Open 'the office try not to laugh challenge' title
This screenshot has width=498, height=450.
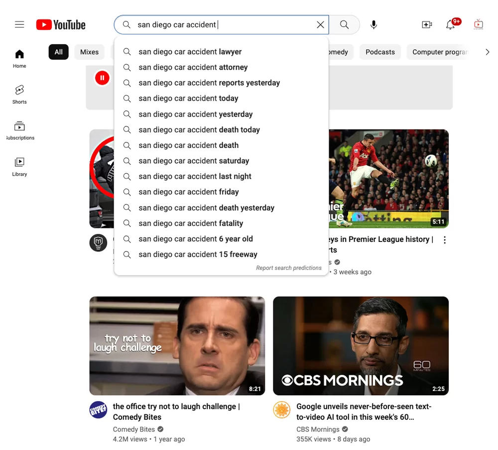pos(177,412)
